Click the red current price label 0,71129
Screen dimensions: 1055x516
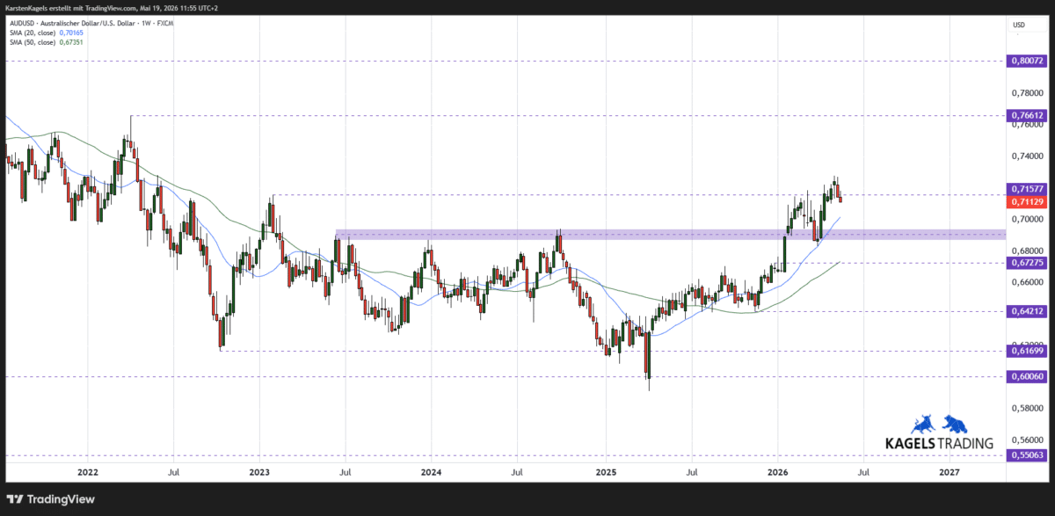click(1027, 201)
